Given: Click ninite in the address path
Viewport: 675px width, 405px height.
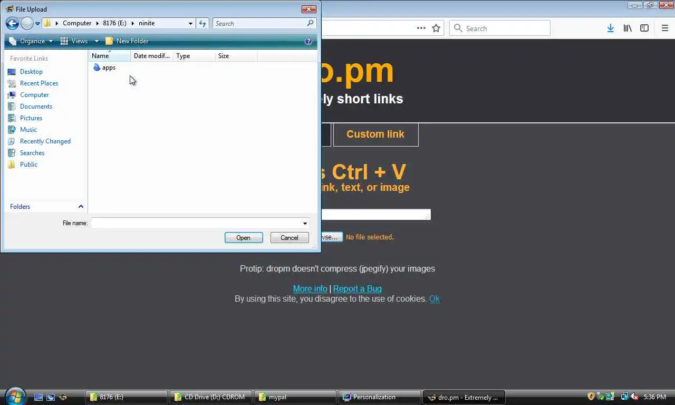Looking at the screenshot, I should click(x=147, y=23).
